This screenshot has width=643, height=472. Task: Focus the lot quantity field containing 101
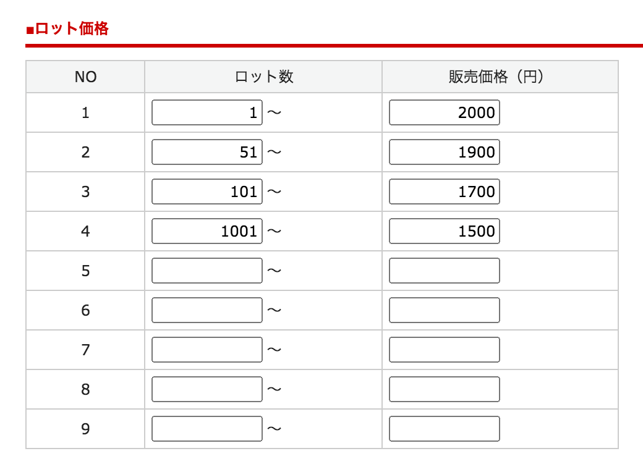pyautogui.click(x=207, y=192)
